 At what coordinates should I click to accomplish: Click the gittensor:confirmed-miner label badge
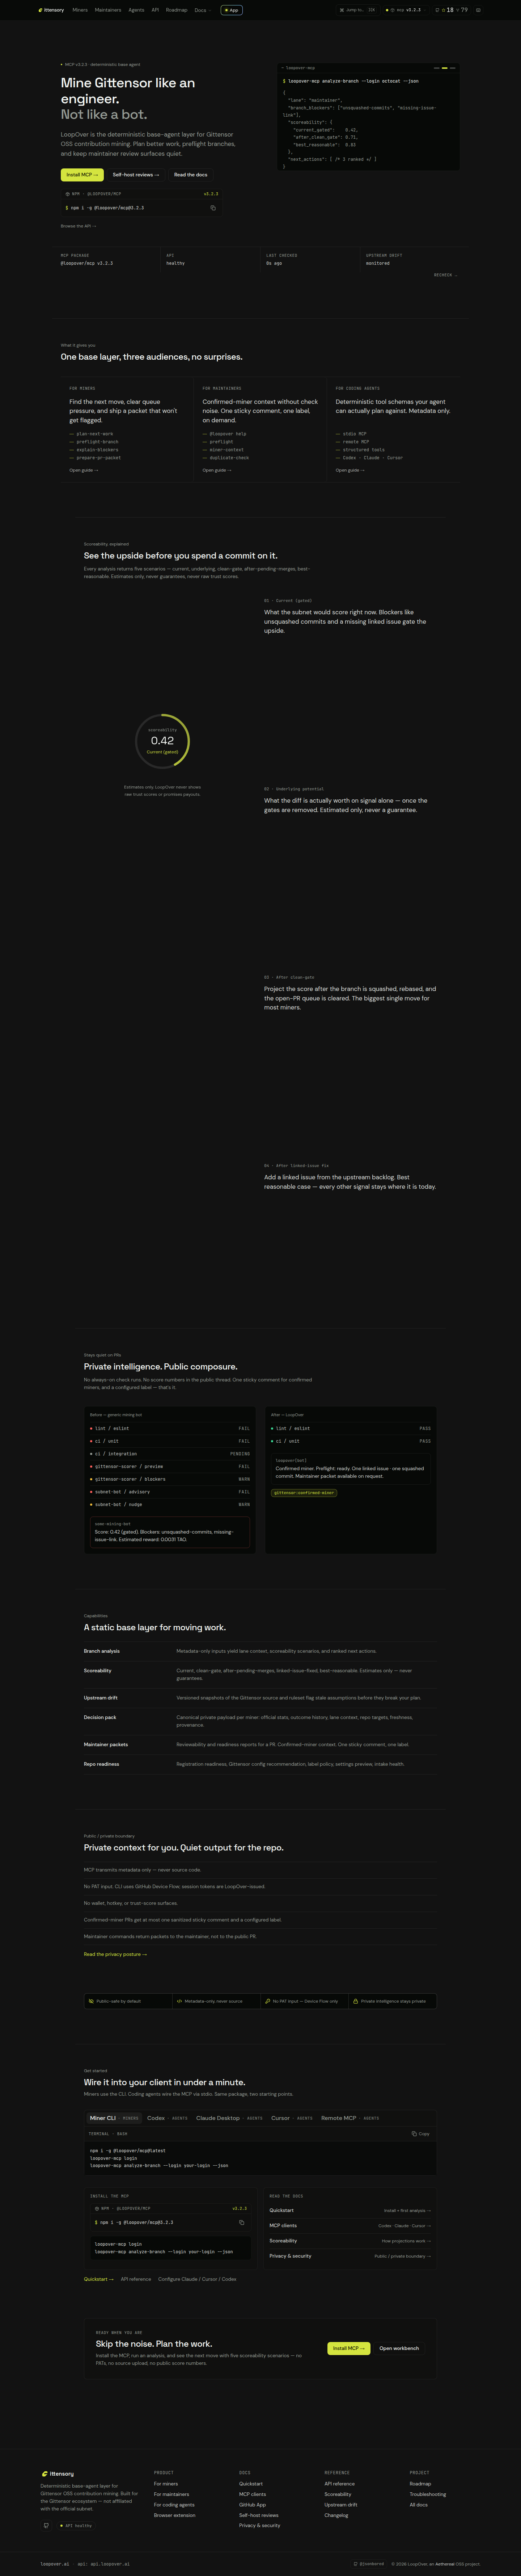click(304, 1493)
